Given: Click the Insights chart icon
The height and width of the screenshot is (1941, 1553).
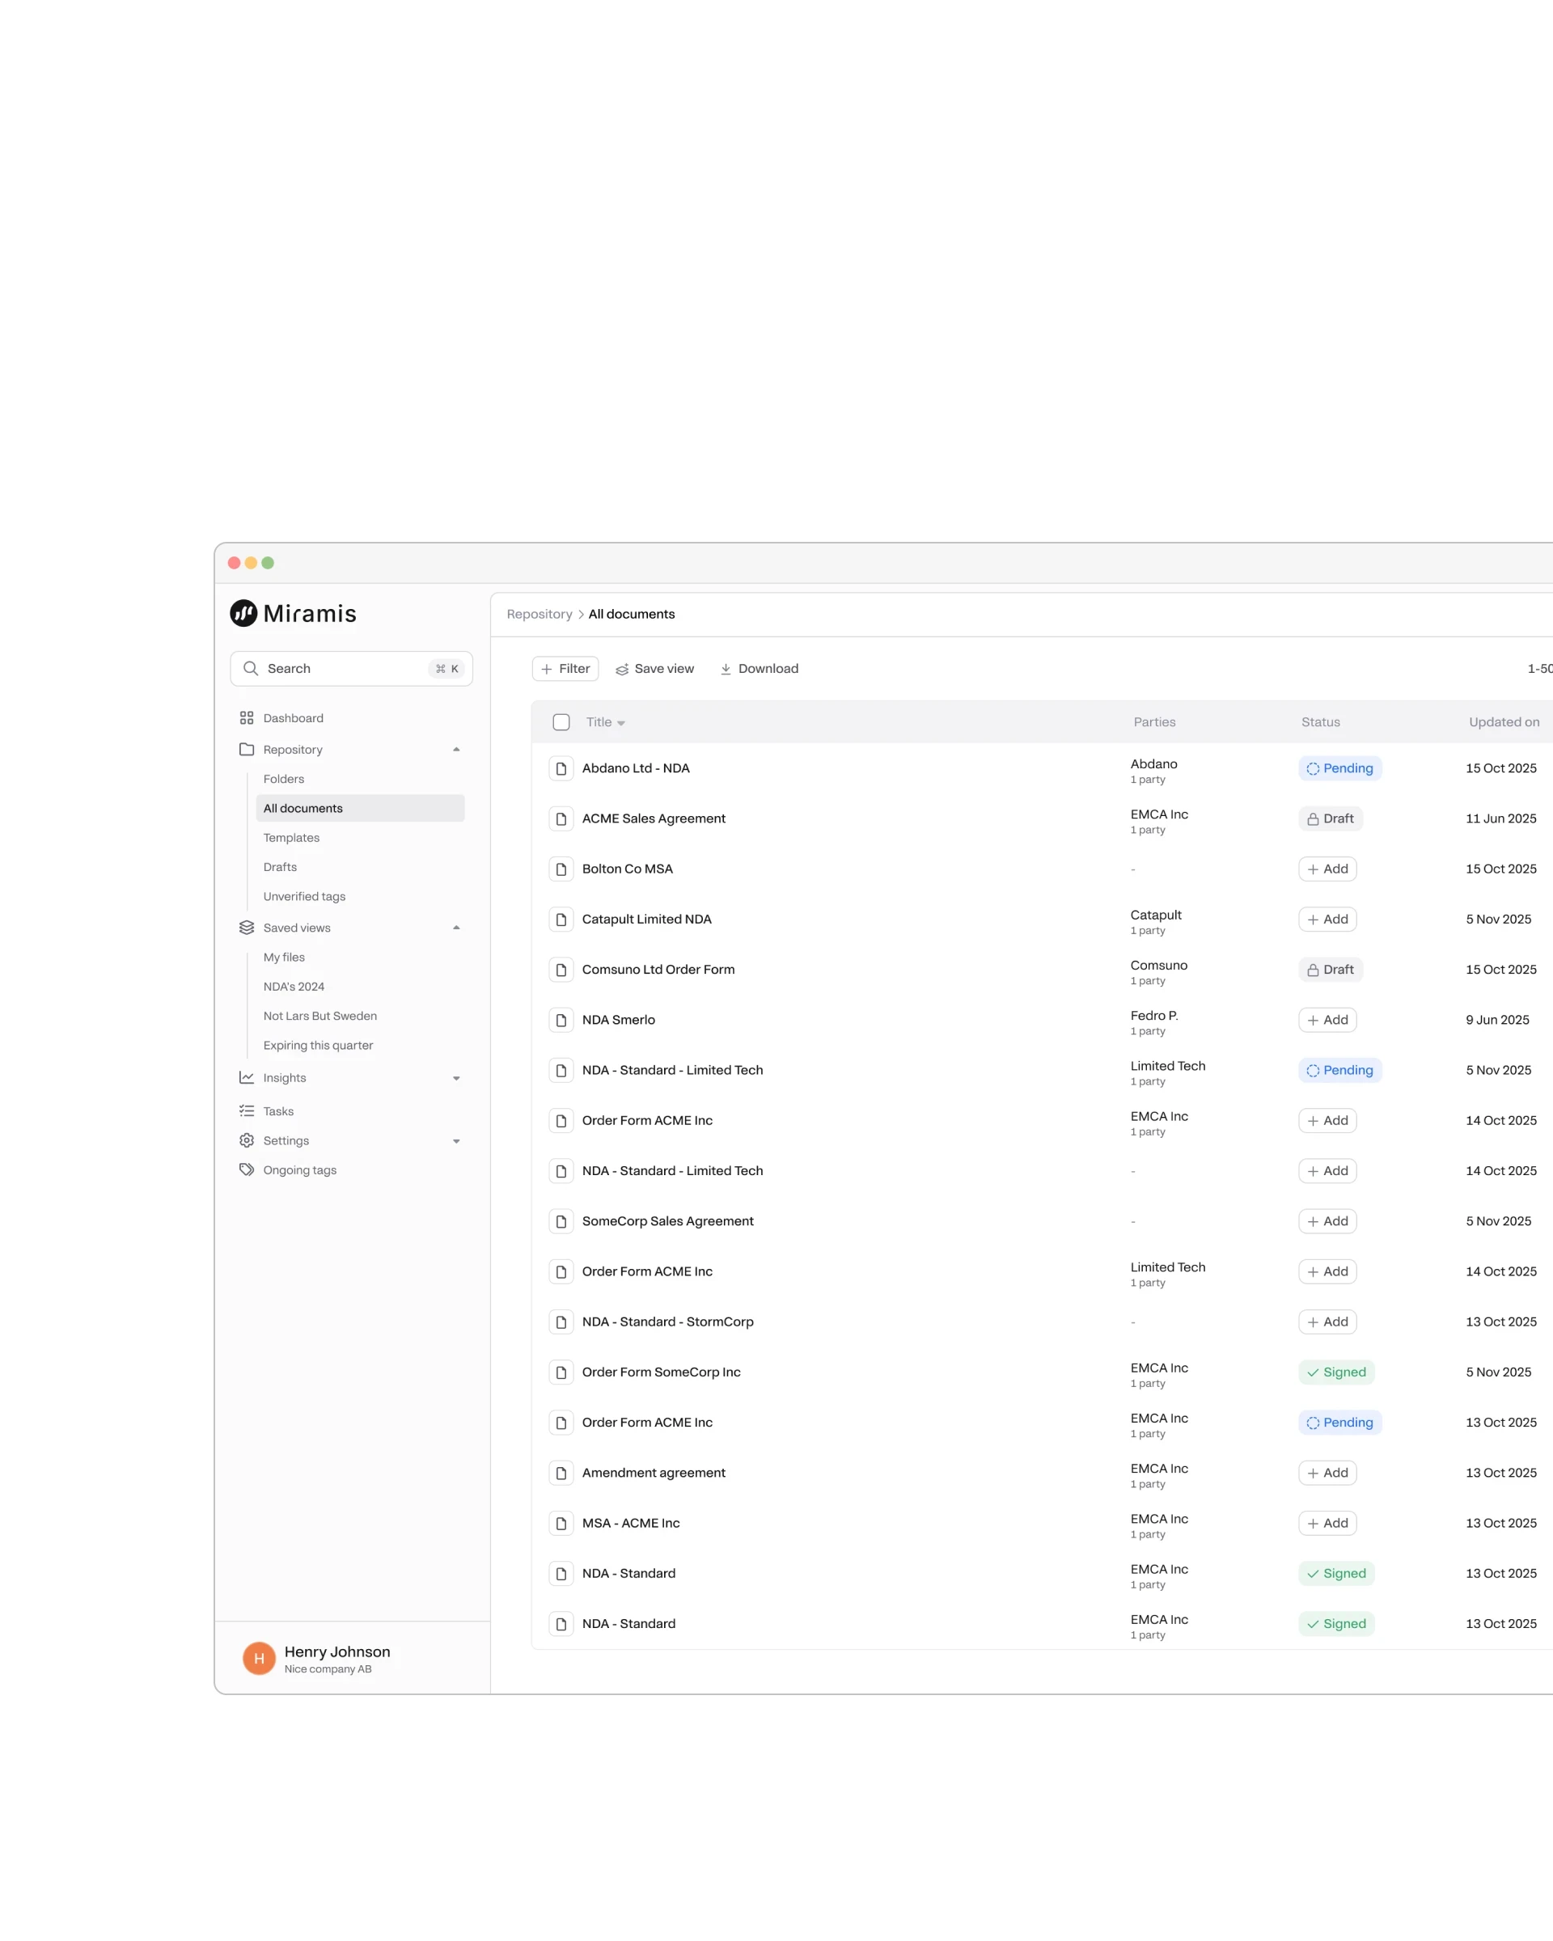Looking at the screenshot, I should coord(247,1077).
